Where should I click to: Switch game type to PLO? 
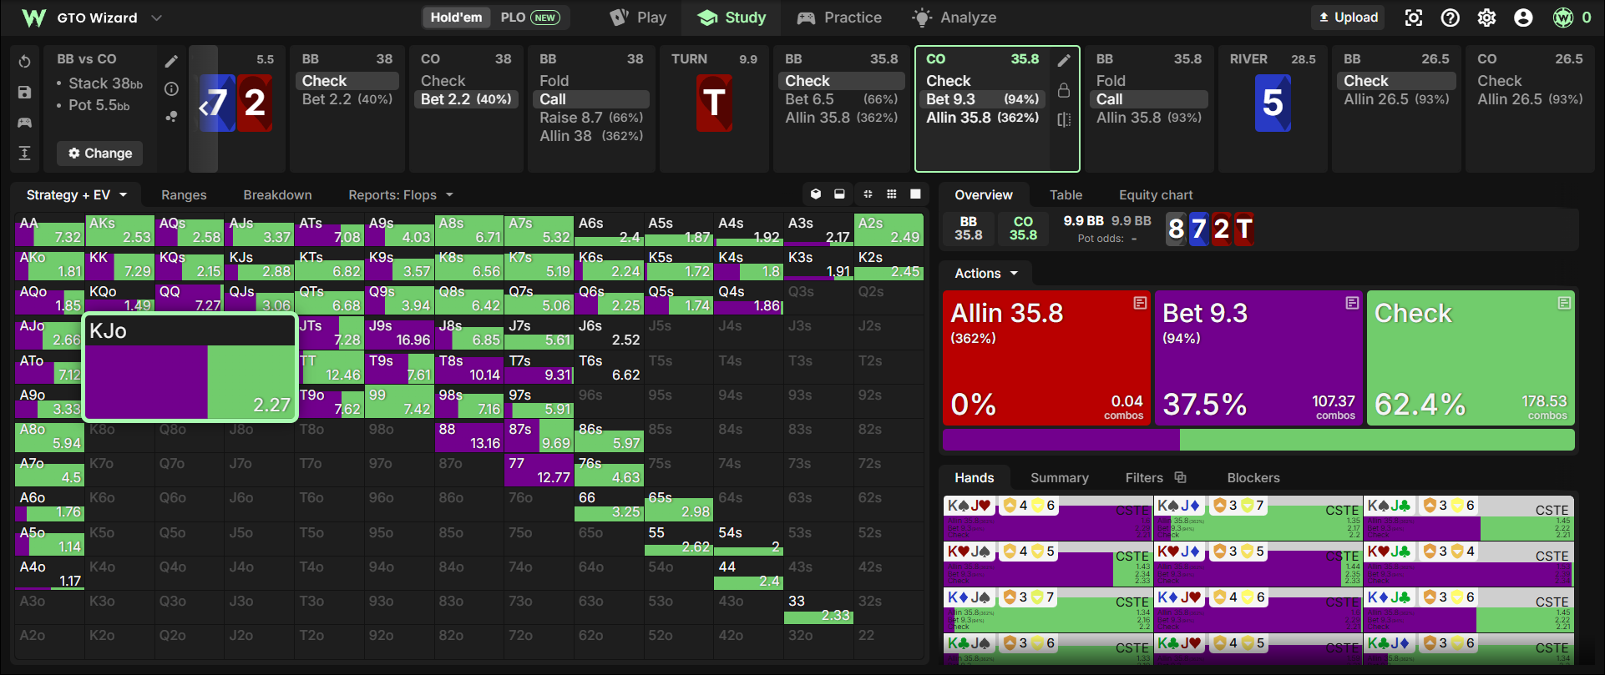(529, 18)
